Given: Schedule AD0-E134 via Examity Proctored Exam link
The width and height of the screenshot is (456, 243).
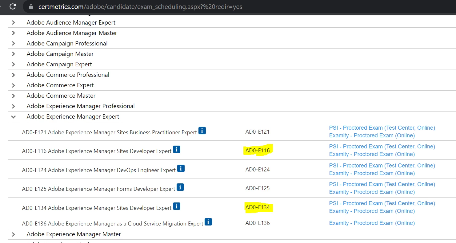Looking at the screenshot, I should point(372,211).
